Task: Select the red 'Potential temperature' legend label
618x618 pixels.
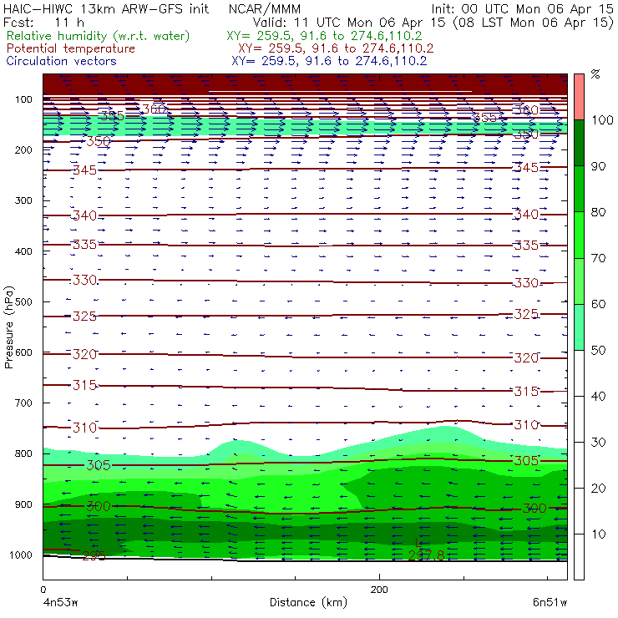Action: [71, 48]
